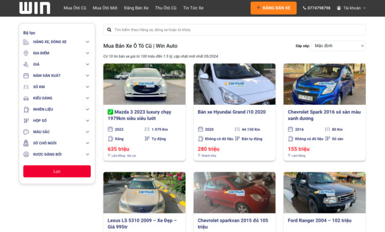Screen dimensions: 385x232
Task: Expand the Giá filter chevron
Action: (87, 64)
